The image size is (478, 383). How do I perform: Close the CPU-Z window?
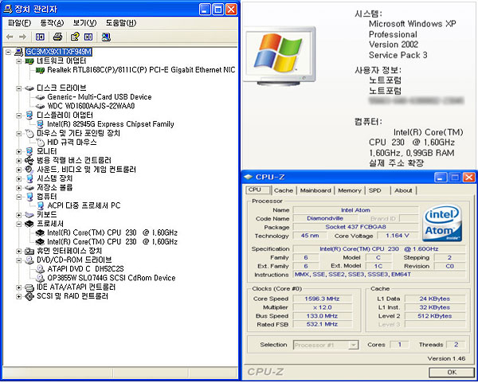pyautogui.click(x=468, y=178)
